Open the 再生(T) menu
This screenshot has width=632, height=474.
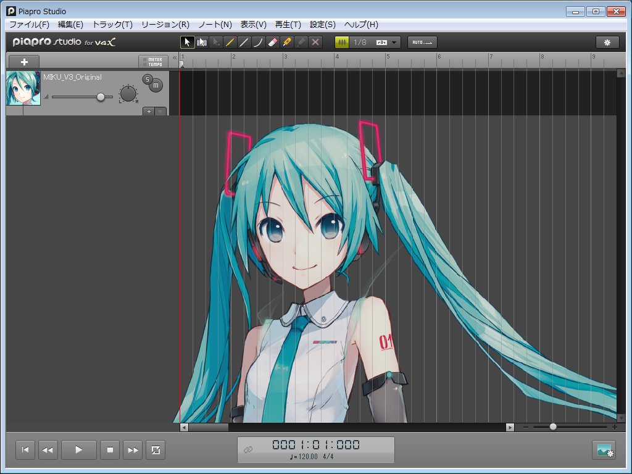point(288,25)
